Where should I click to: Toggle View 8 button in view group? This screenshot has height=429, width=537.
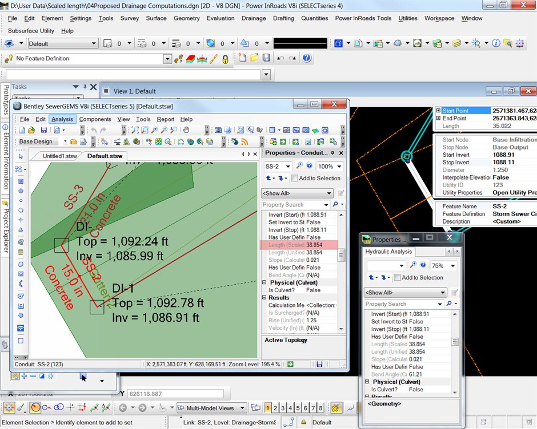320,408
